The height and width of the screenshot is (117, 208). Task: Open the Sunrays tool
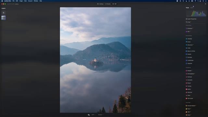[x=189, y=77]
